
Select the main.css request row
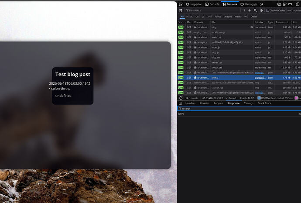[239, 37]
